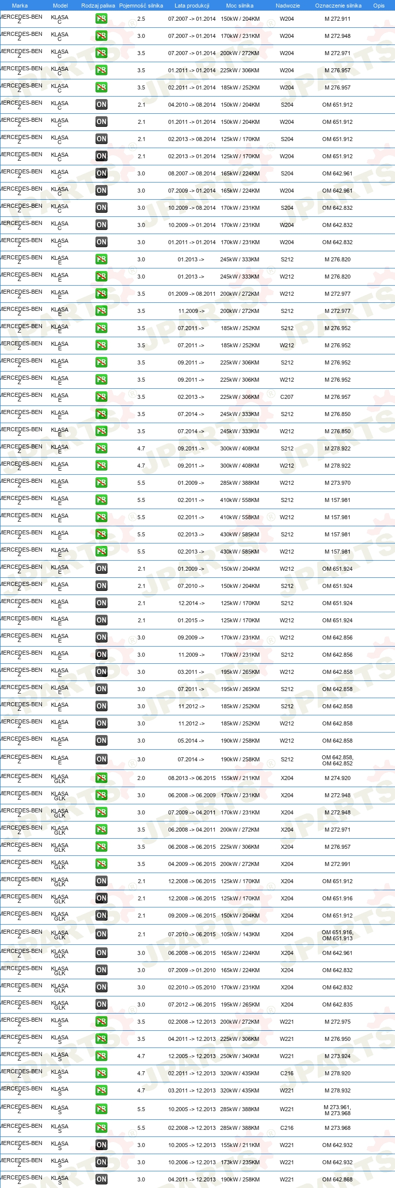Image resolution: width=395 pixels, height=1188 pixels.
Task: Select the production years cell 07.2012 -> 06.2015
Action: pyautogui.click(x=192, y=1004)
